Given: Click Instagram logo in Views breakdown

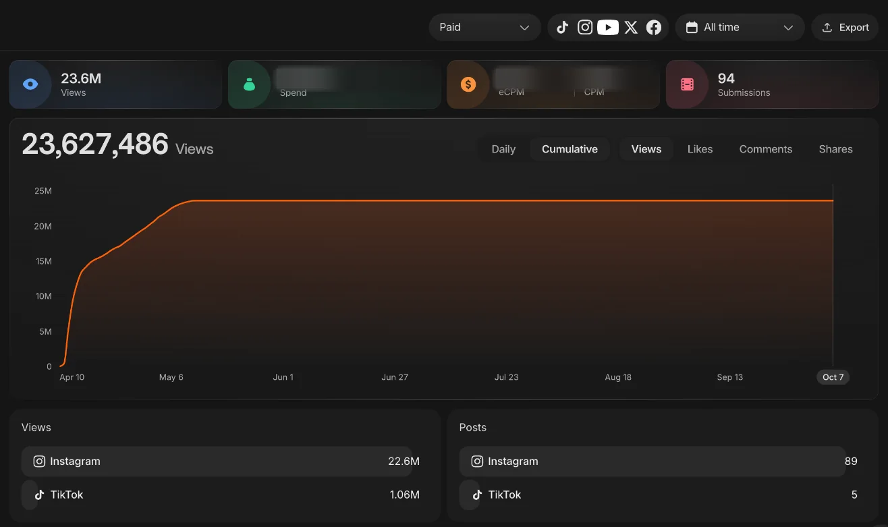Looking at the screenshot, I should click(39, 462).
